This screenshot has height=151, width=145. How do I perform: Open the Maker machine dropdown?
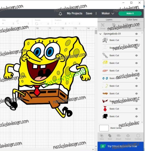pos(108,13)
